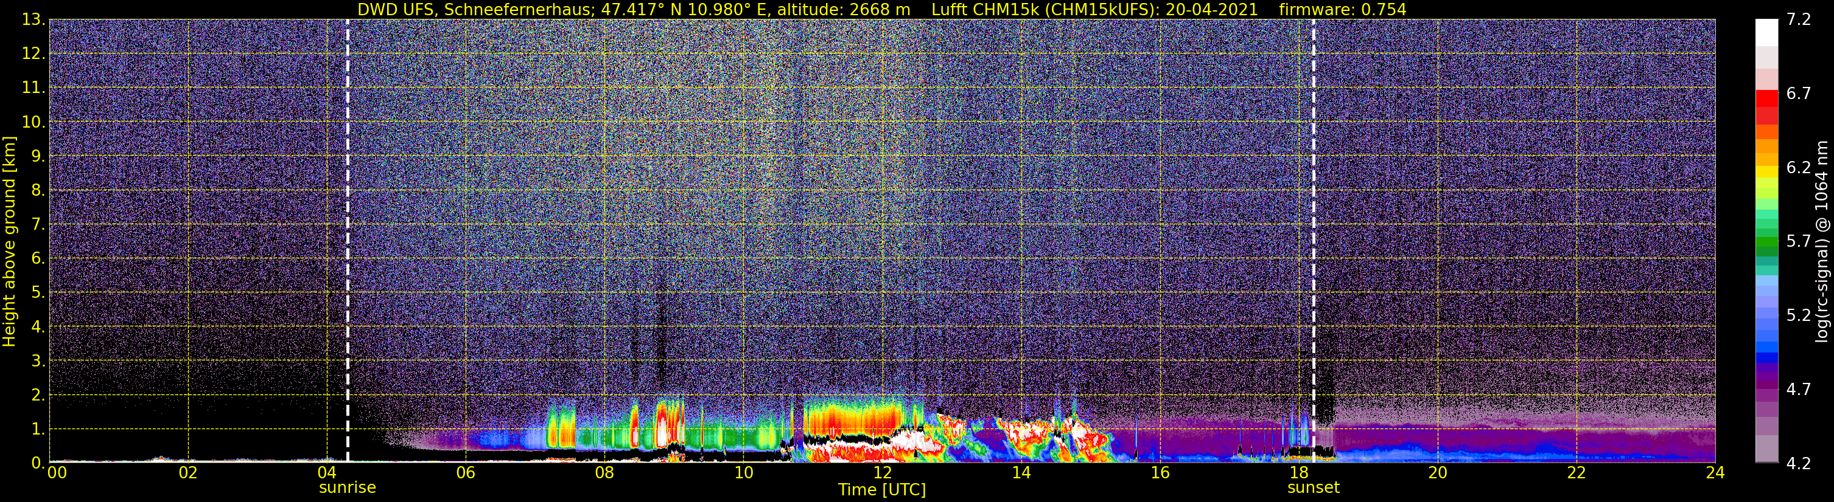The width and height of the screenshot is (1834, 502).
Task: Click the "firmware: 0.754" text
Action: pos(1343,10)
